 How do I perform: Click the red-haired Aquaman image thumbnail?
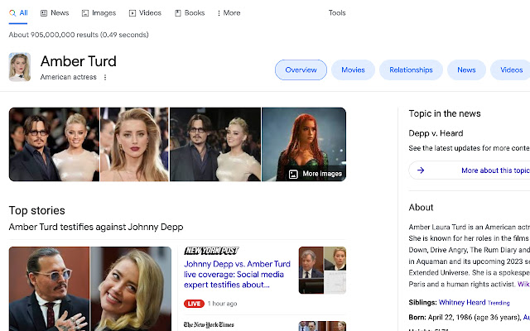[303, 141]
